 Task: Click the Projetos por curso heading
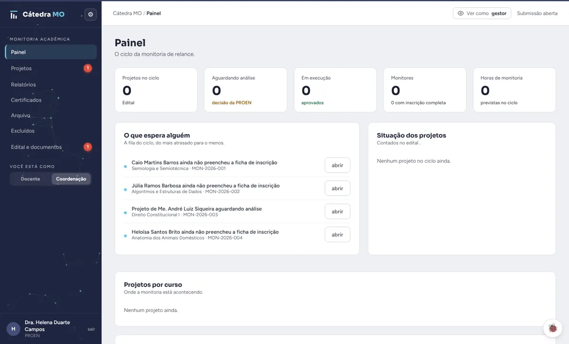153,285
